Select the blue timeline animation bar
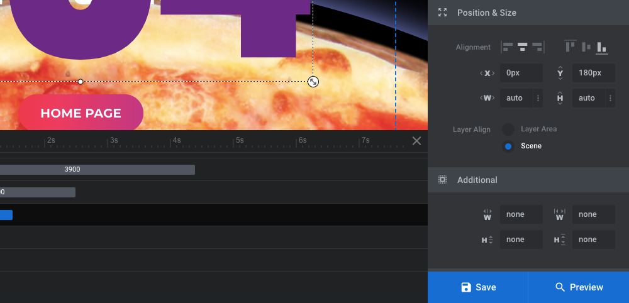This screenshot has width=629, height=303. coord(6,215)
